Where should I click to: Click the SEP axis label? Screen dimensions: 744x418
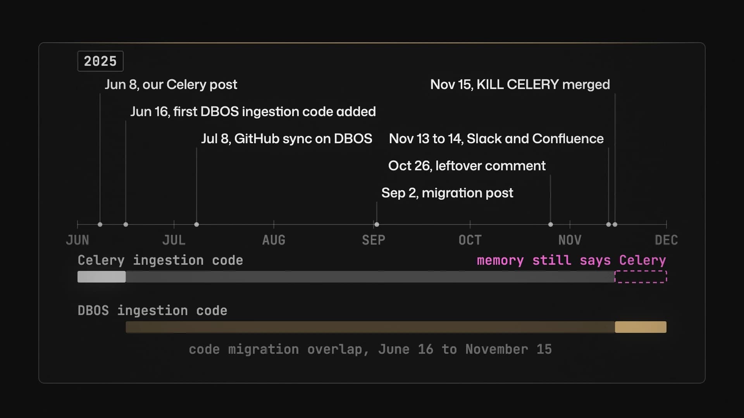[x=374, y=240]
